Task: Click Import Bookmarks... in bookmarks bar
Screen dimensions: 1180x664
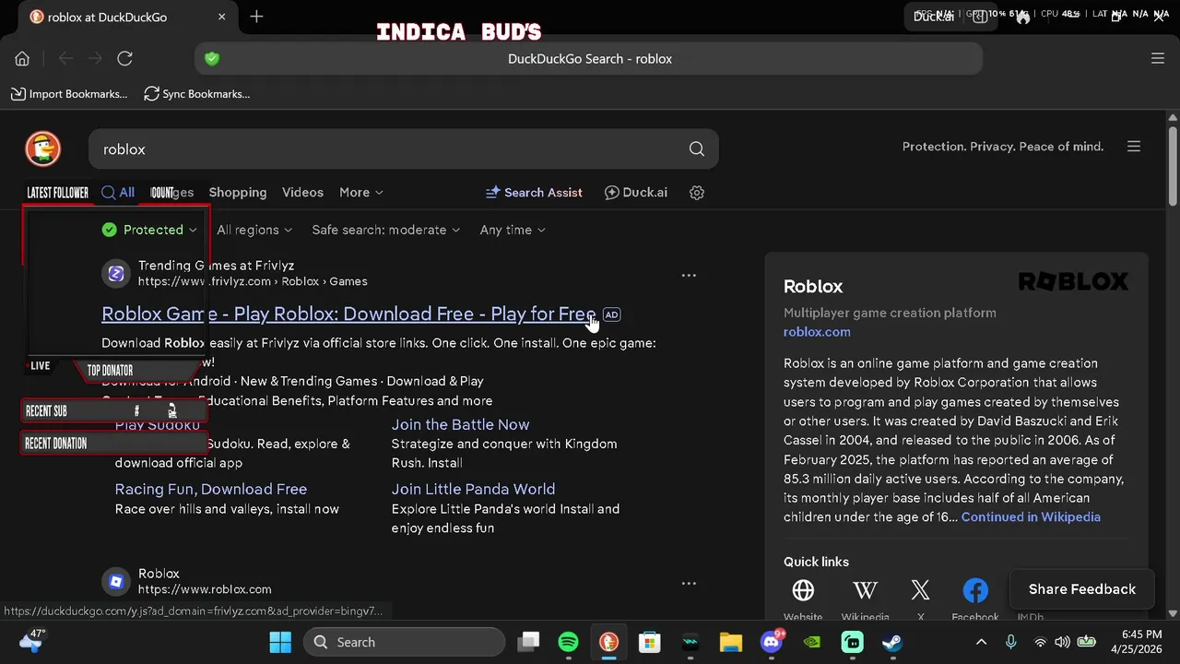Action: pyautogui.click(x=69, y=94)
